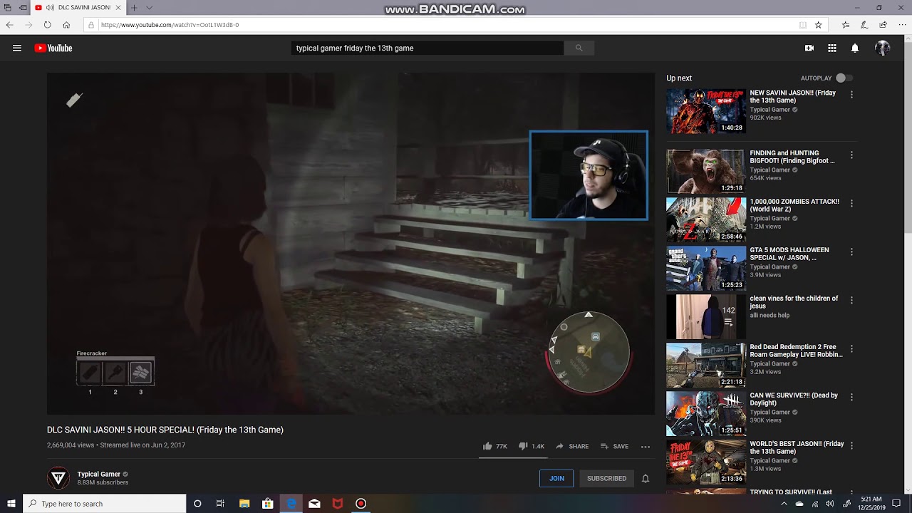This screenshot has width=912, height=513.
Task: Open Task View on the taskbar
Action: click(220, 504)
